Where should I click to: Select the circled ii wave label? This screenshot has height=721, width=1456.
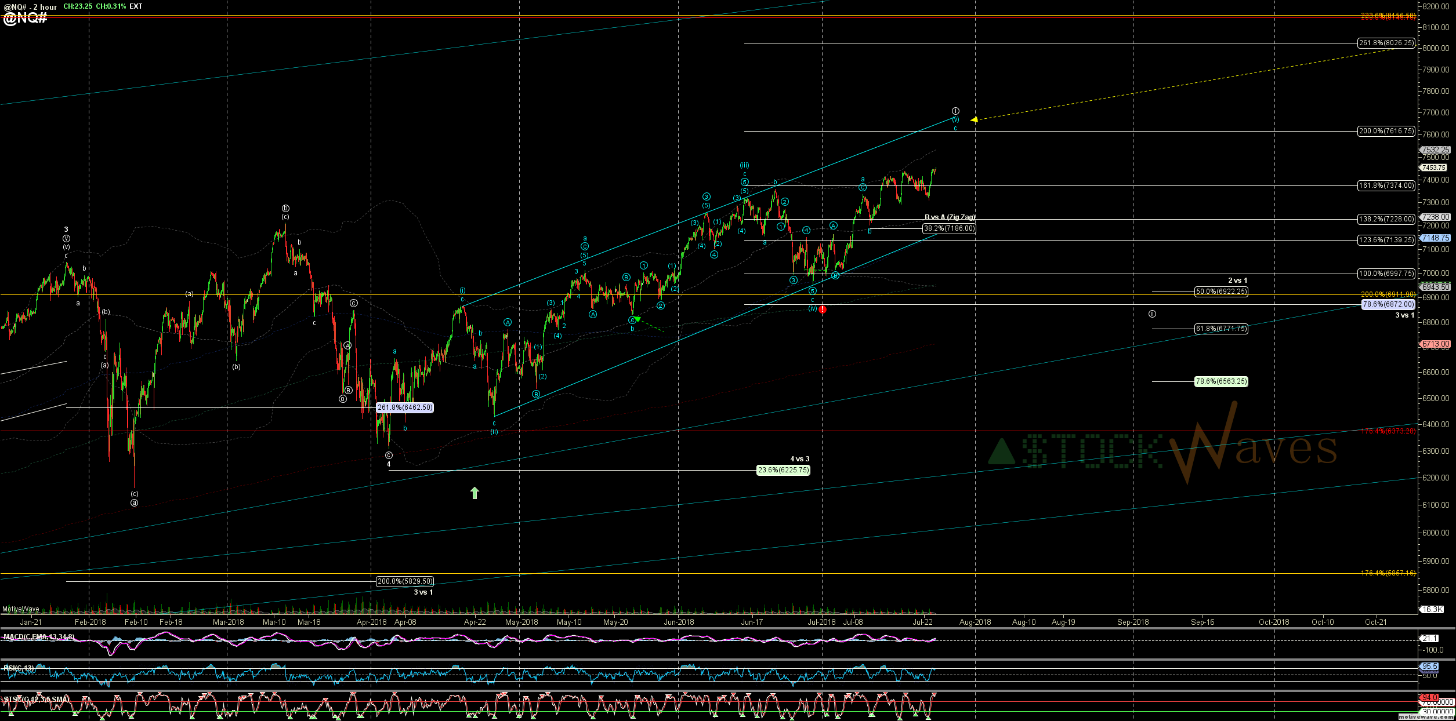[1152, 314]
